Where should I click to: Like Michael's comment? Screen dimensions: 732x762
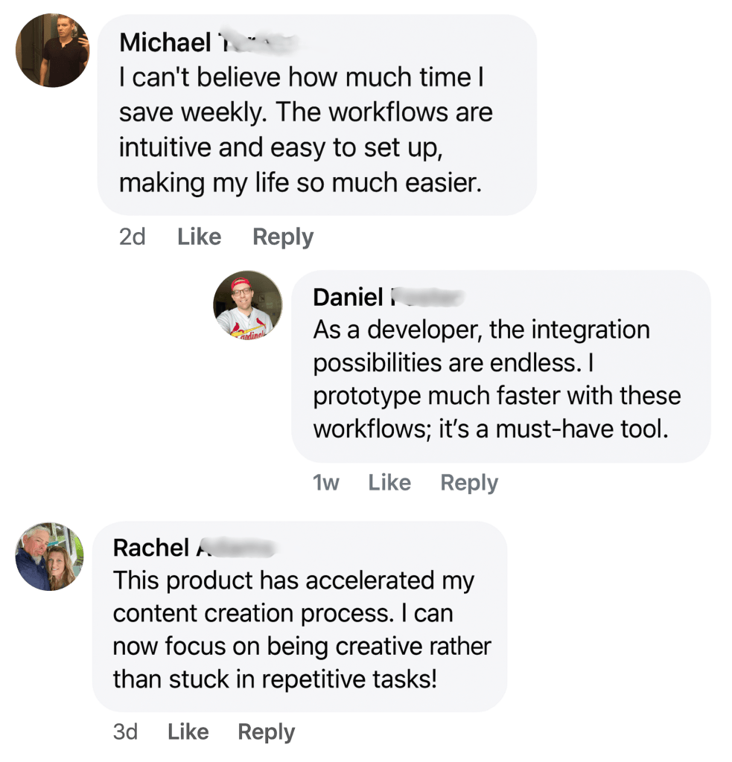point(200,237)
